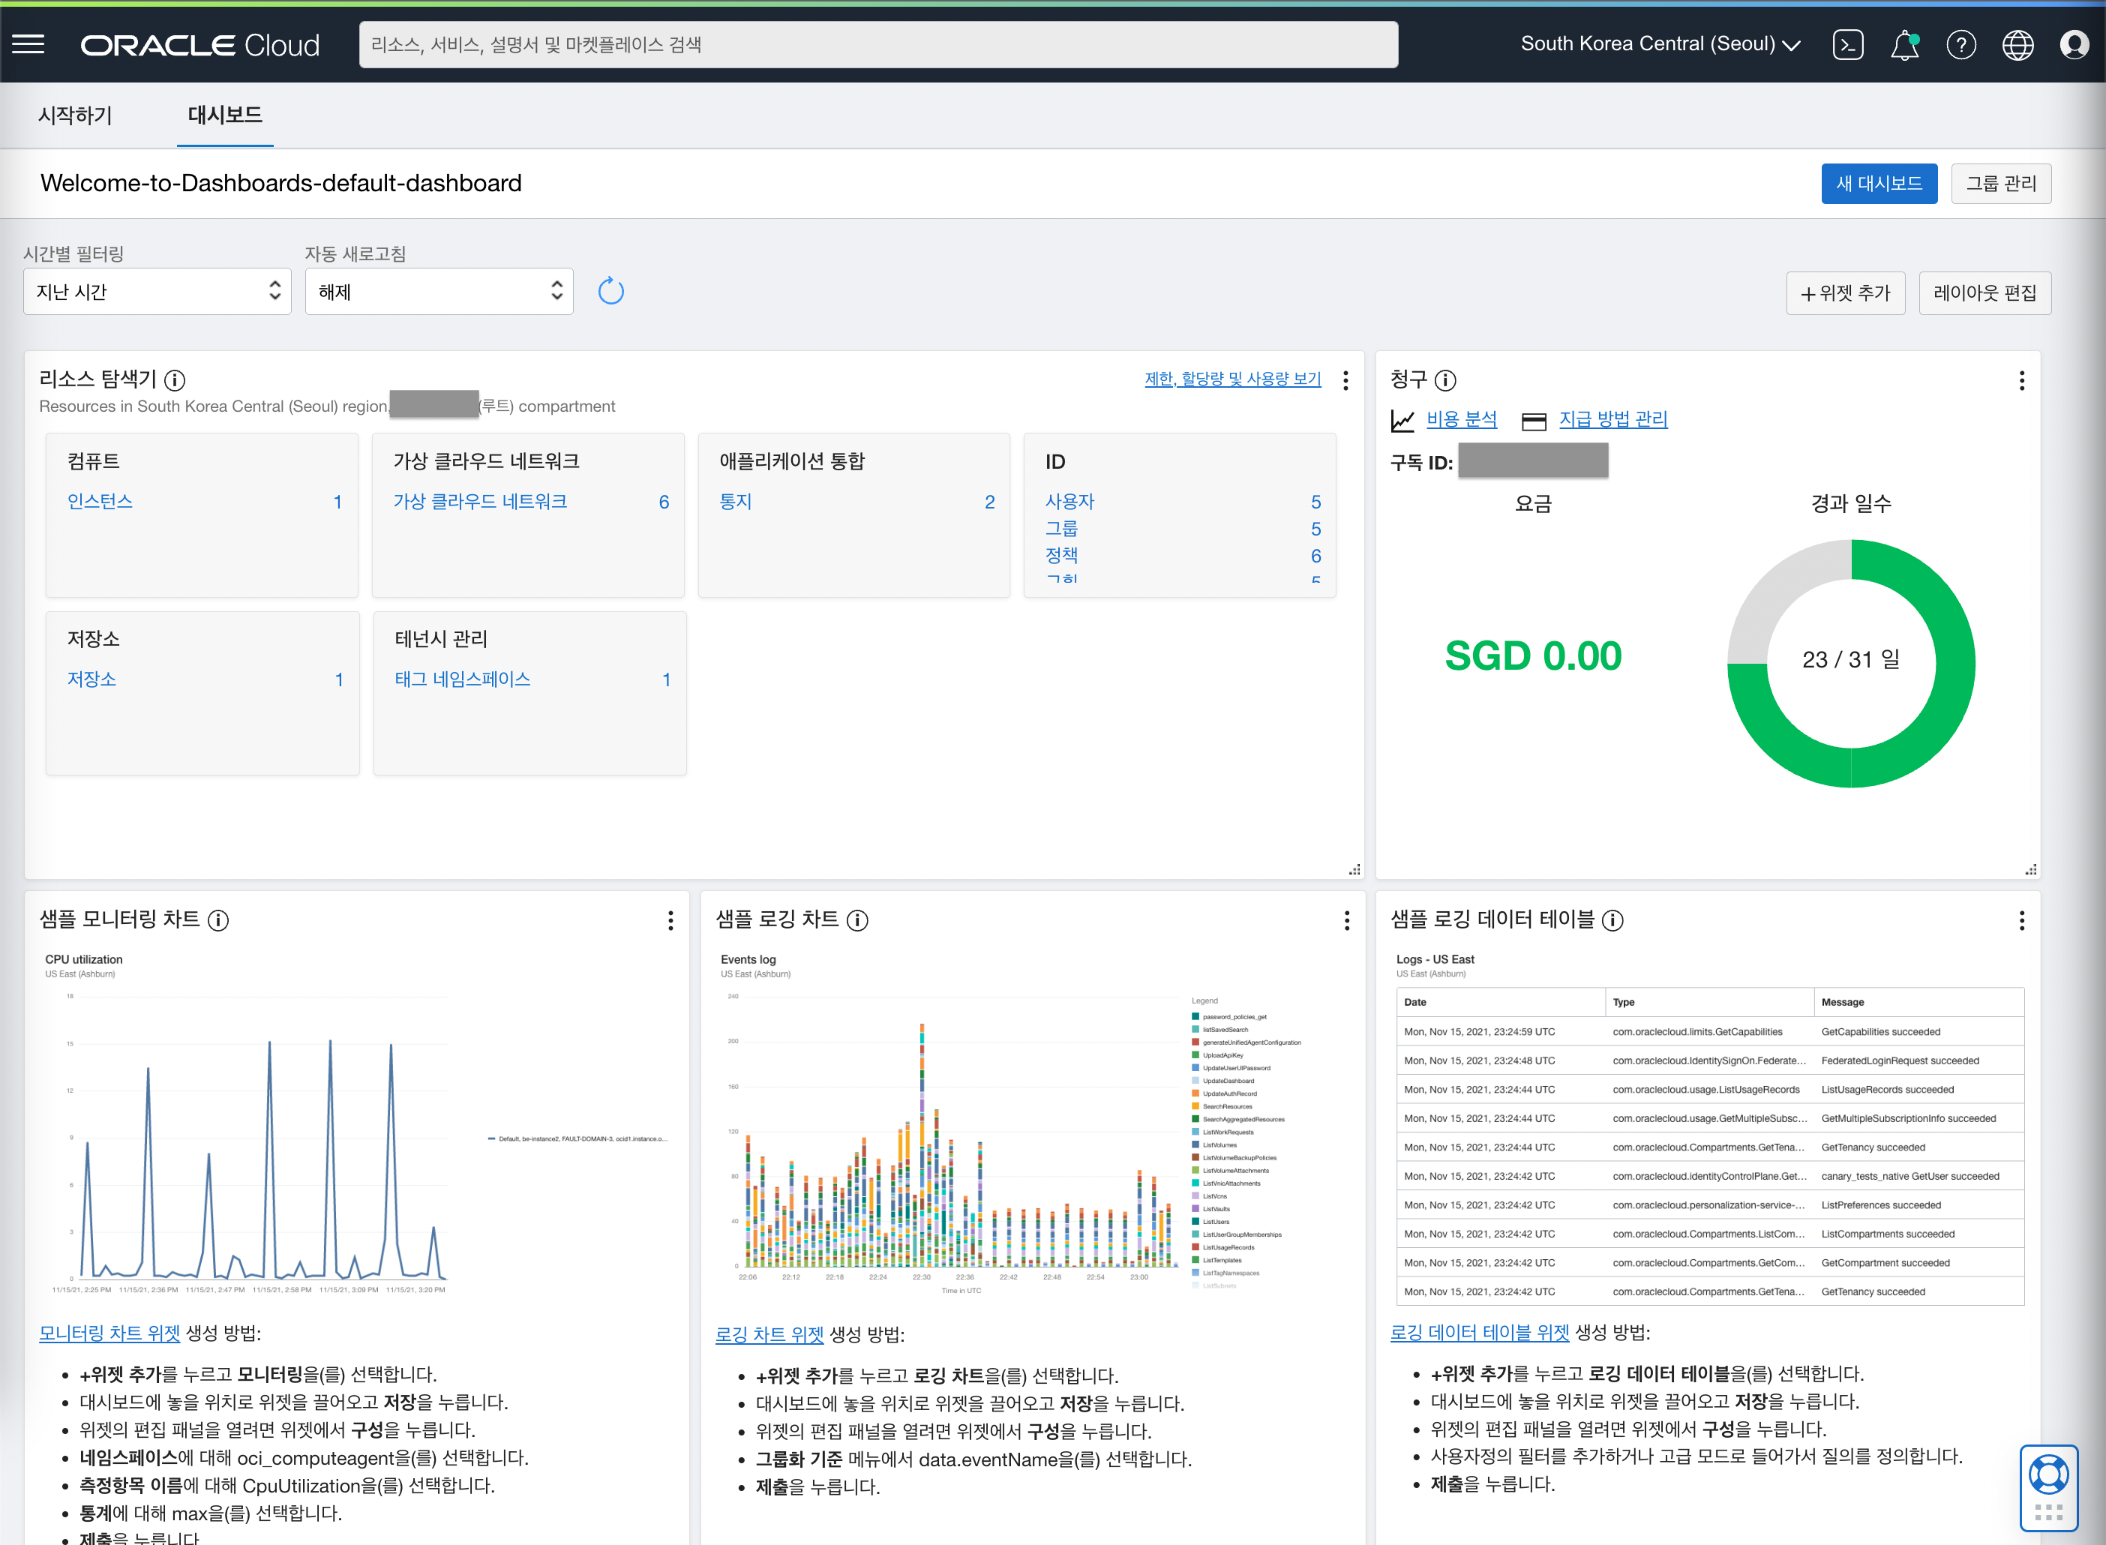Open the 지급 방법 관리 link
This screenshot has height=1545, width=2106.
coord(1613,420)
